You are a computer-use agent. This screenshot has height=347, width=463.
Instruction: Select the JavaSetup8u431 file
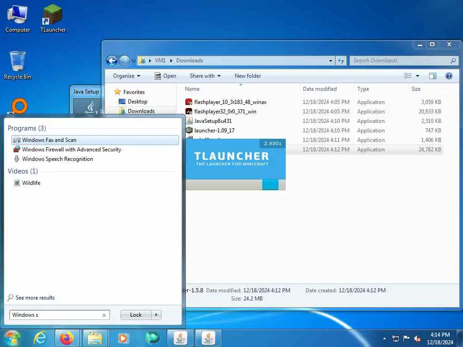213,121
